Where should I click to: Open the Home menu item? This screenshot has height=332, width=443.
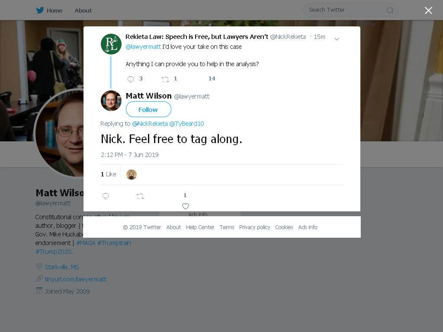click(x=49, y=10)
